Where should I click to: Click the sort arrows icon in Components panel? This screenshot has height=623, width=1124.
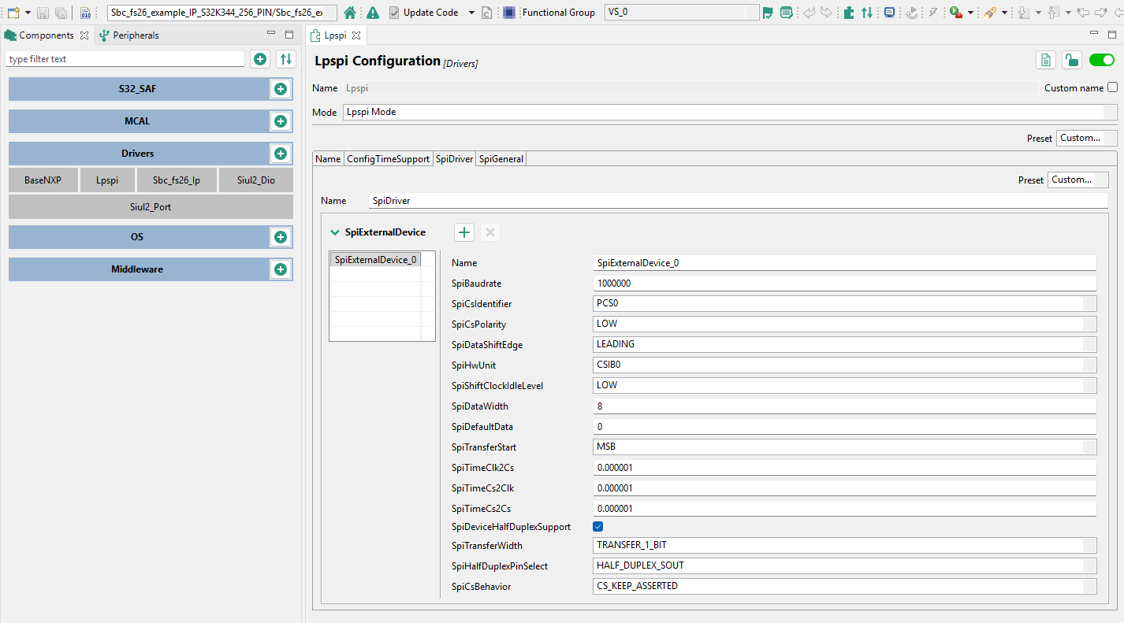point(282,58)
